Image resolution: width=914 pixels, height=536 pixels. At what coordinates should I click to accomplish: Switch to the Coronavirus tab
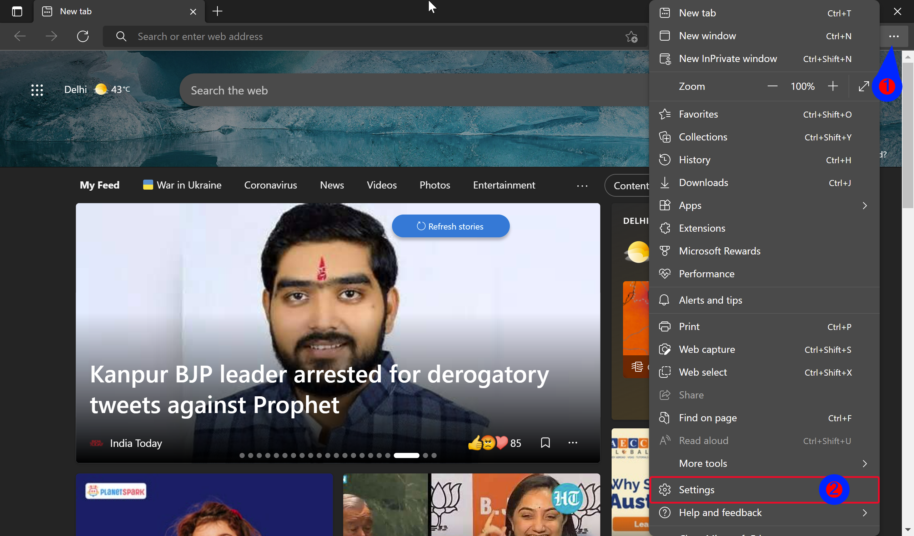[x=271, y=185]
